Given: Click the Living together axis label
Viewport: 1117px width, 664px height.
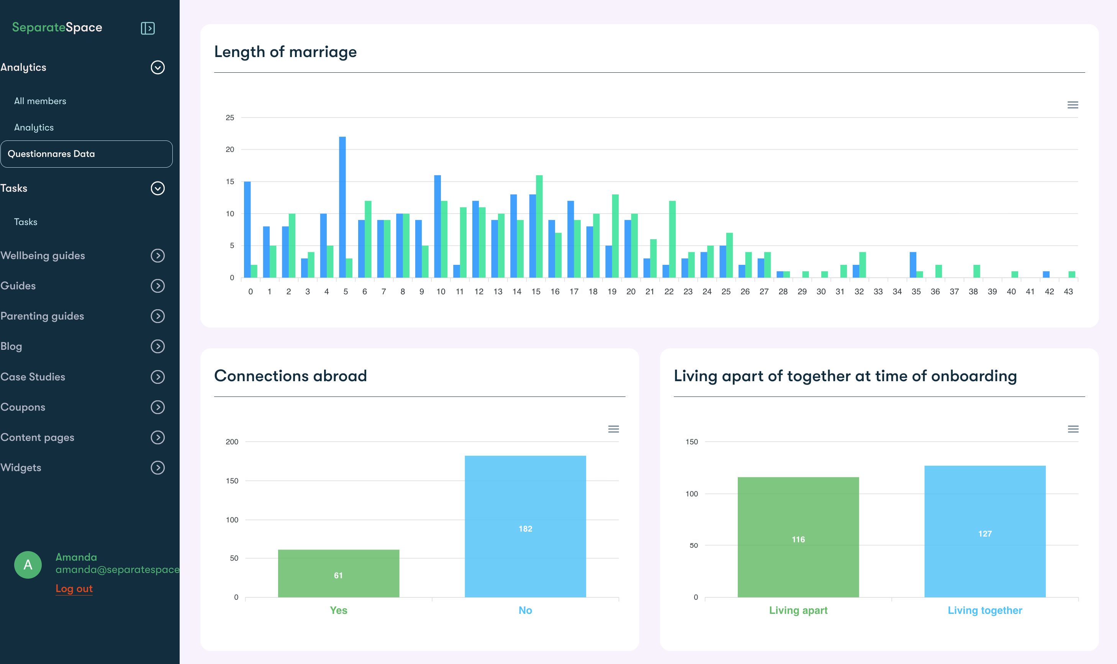Looking at the screenshot, I should (x=985, y=611).
